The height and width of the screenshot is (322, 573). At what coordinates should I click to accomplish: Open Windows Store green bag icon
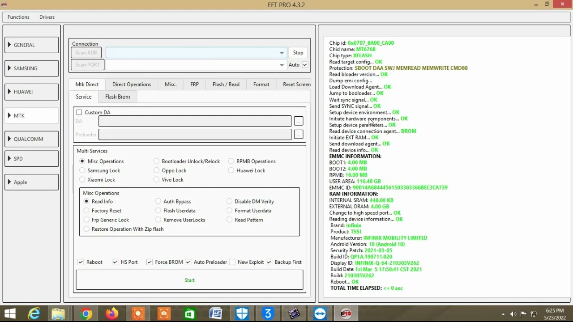tap(190, 314)
